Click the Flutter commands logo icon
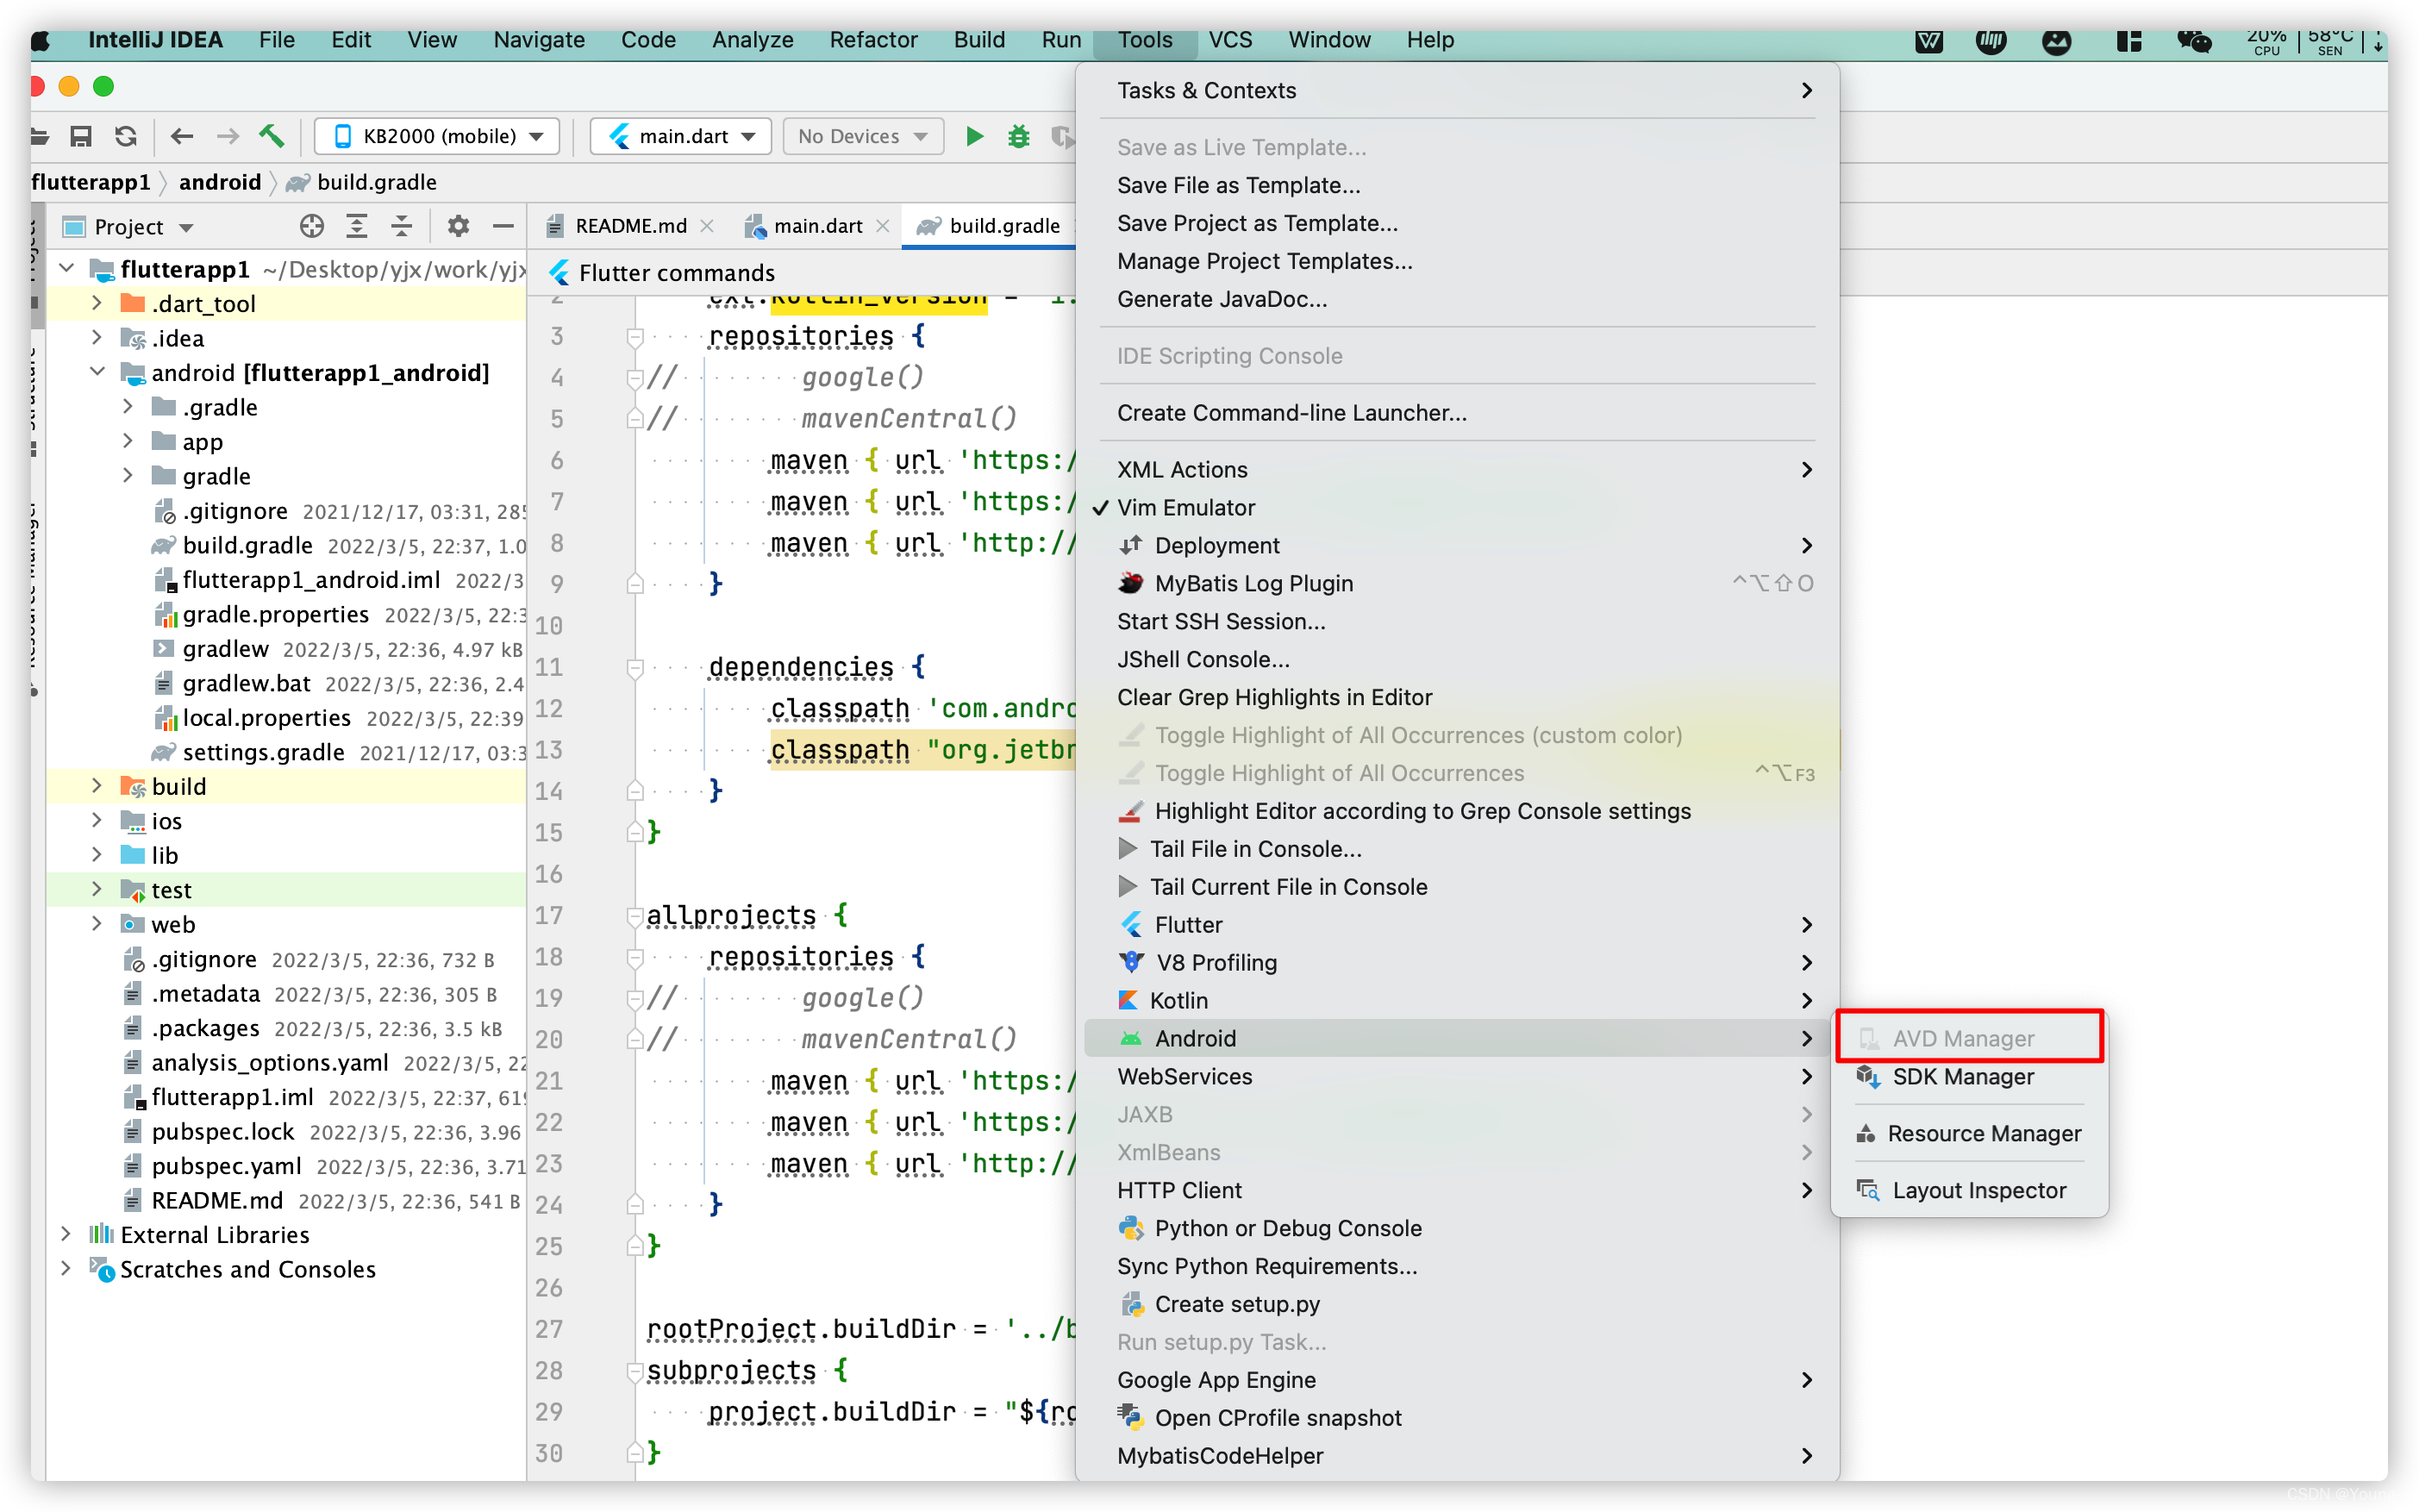Viewport: 2419px width, 1512px height. (x=560, y=273)
